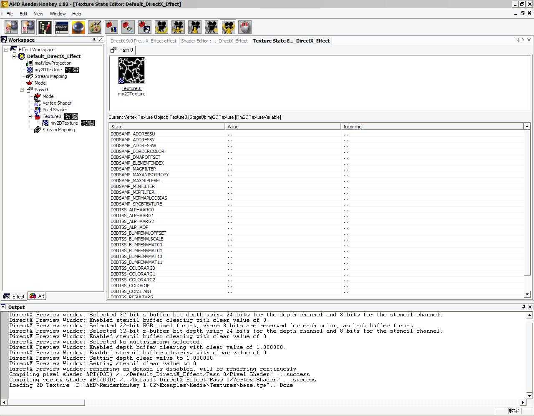Open the Help menu
Screen dimensions: 534x416
coord(77,14)
